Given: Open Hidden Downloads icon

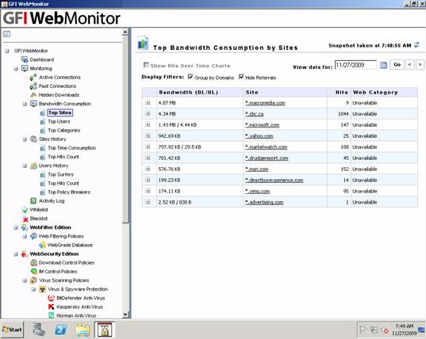Looking at the screenshot, I should click(x=33, y=95).
